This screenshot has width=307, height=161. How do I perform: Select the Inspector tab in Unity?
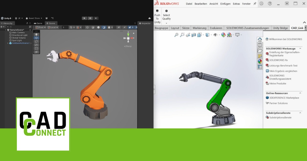[x=145, y=23]
